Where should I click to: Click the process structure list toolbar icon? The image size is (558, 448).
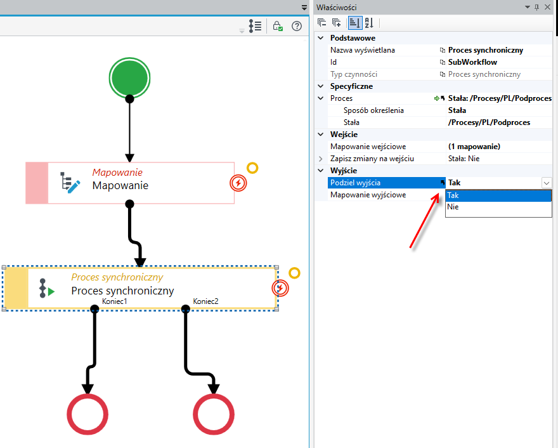click(x=255, y=26)
